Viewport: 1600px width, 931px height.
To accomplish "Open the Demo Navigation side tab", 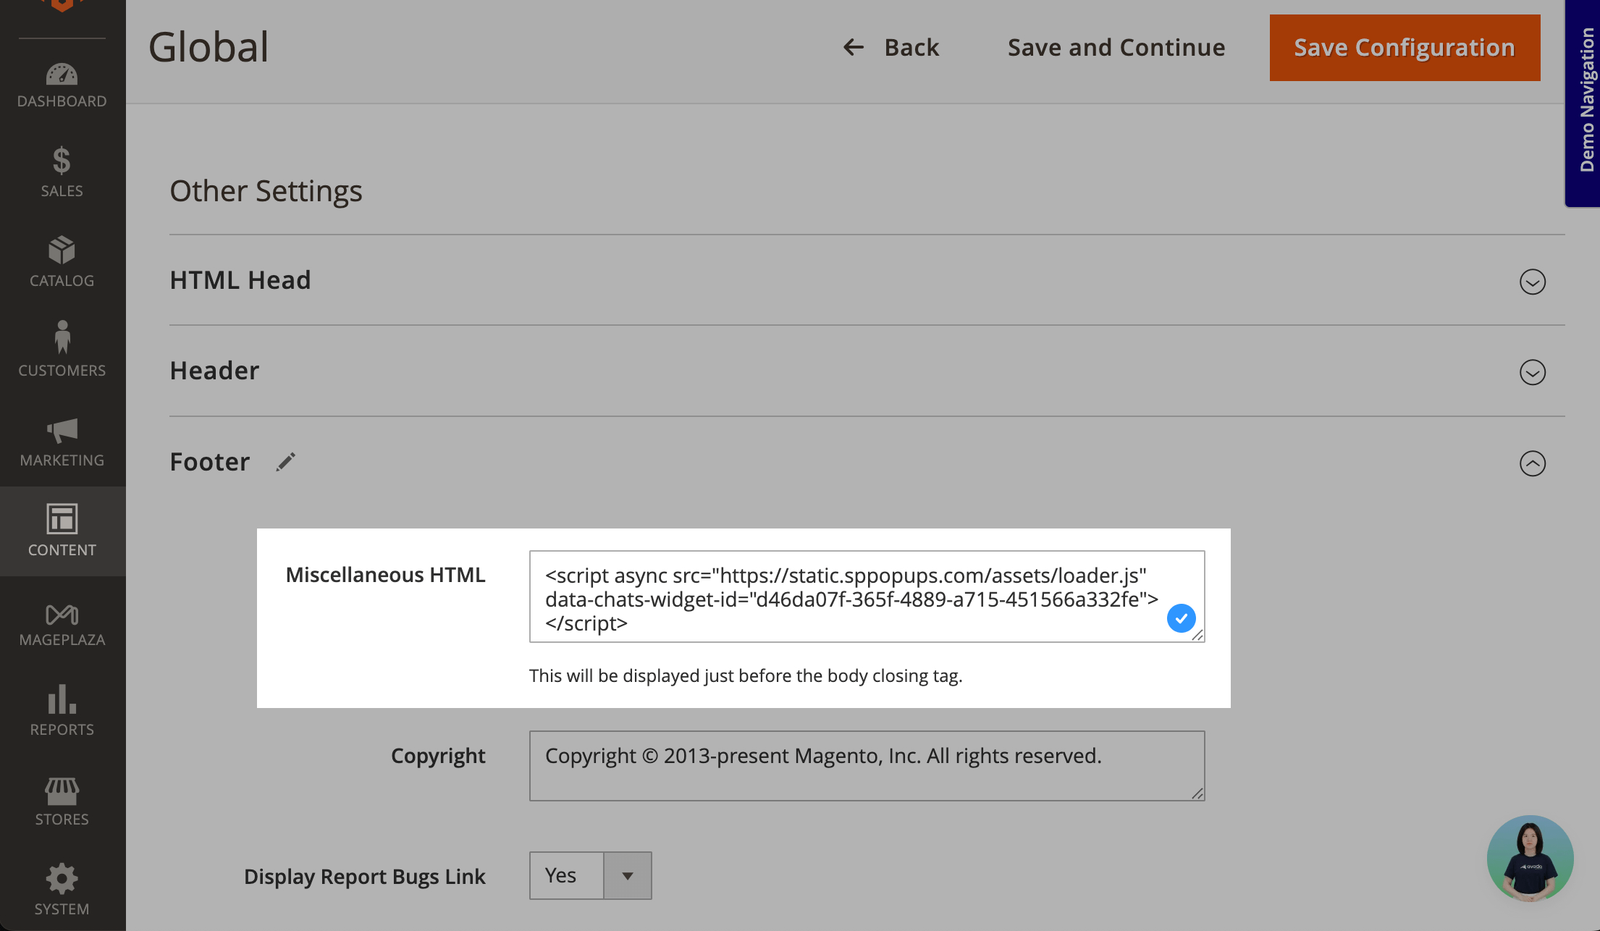I will (x=1583, y=101).
